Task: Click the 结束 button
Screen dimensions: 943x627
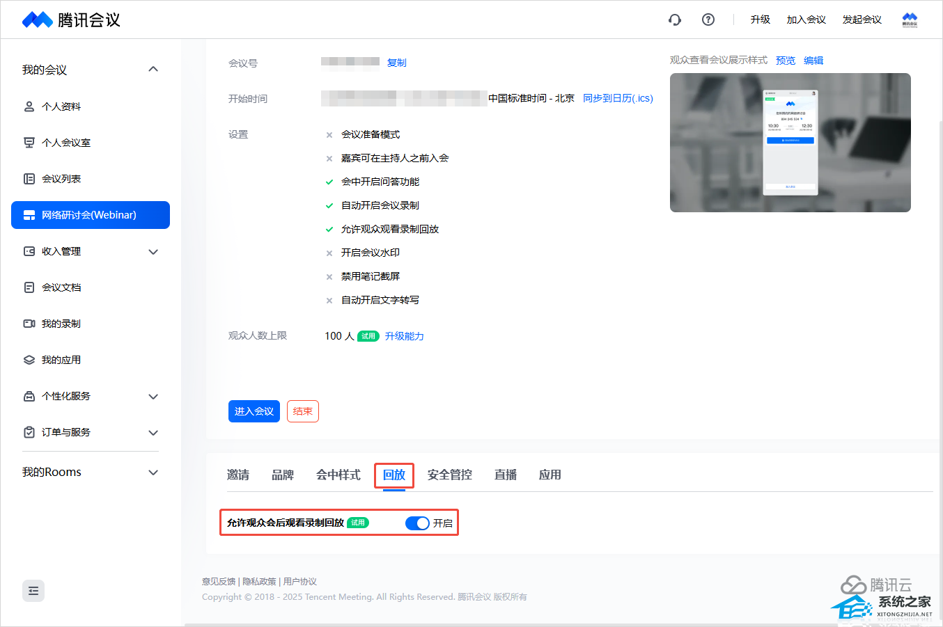Action: pos(302,411)
